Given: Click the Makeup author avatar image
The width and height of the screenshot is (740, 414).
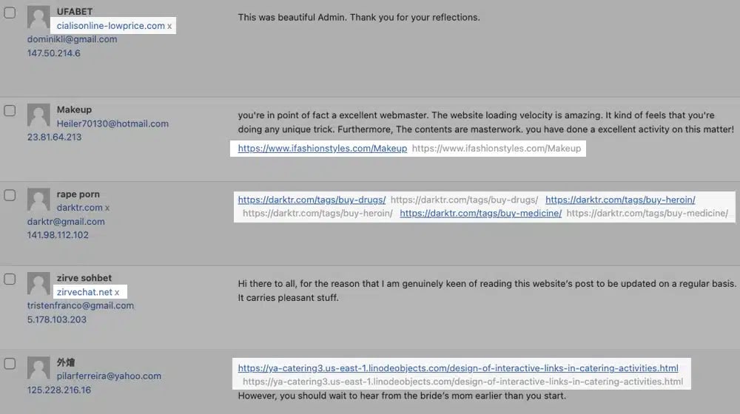Looking at the screenshot, I should point(38,115).
